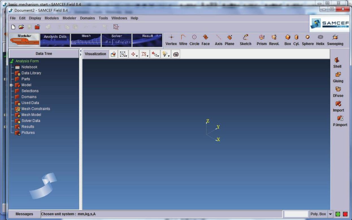Click the Messages button
The image size is (352, 220).
tap(24, 214)
